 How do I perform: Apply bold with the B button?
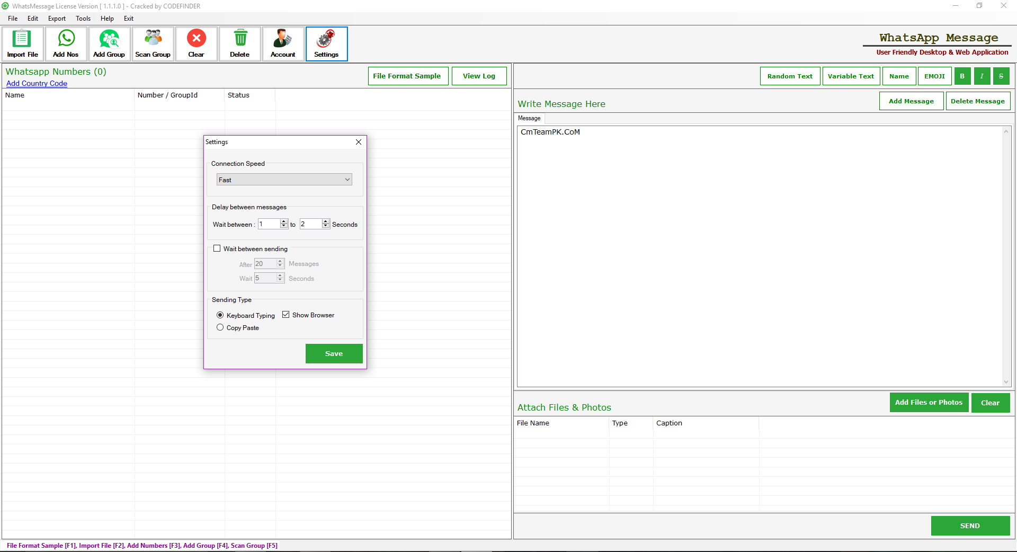click(x=962, y=76)
